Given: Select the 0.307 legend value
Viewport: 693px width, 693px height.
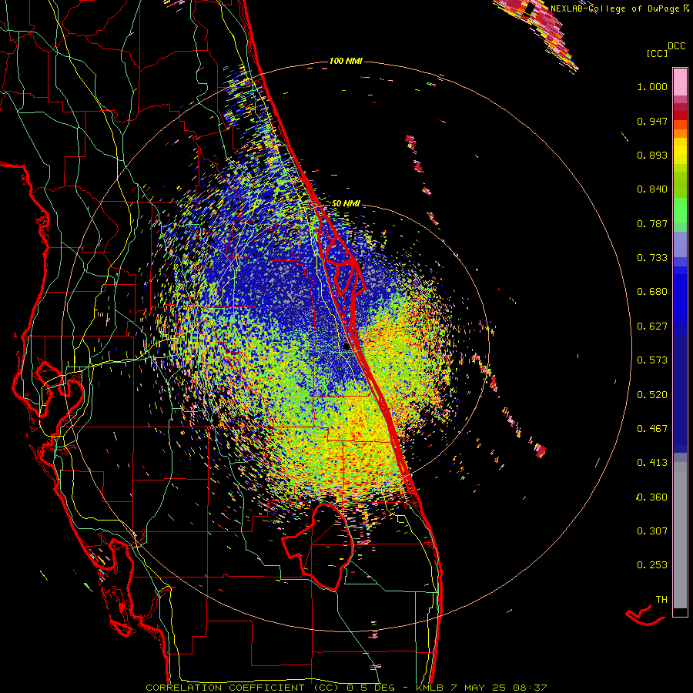Looking at the screenshot, I should [652, 531].
